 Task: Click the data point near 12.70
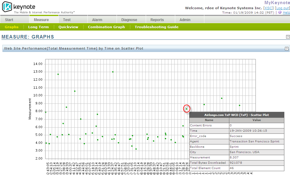pos(58,74)
